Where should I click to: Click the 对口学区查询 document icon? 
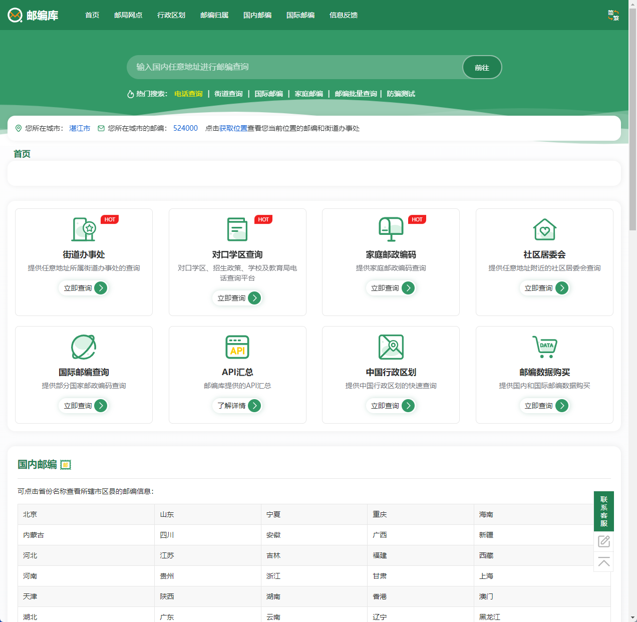(x=237, y=229)
